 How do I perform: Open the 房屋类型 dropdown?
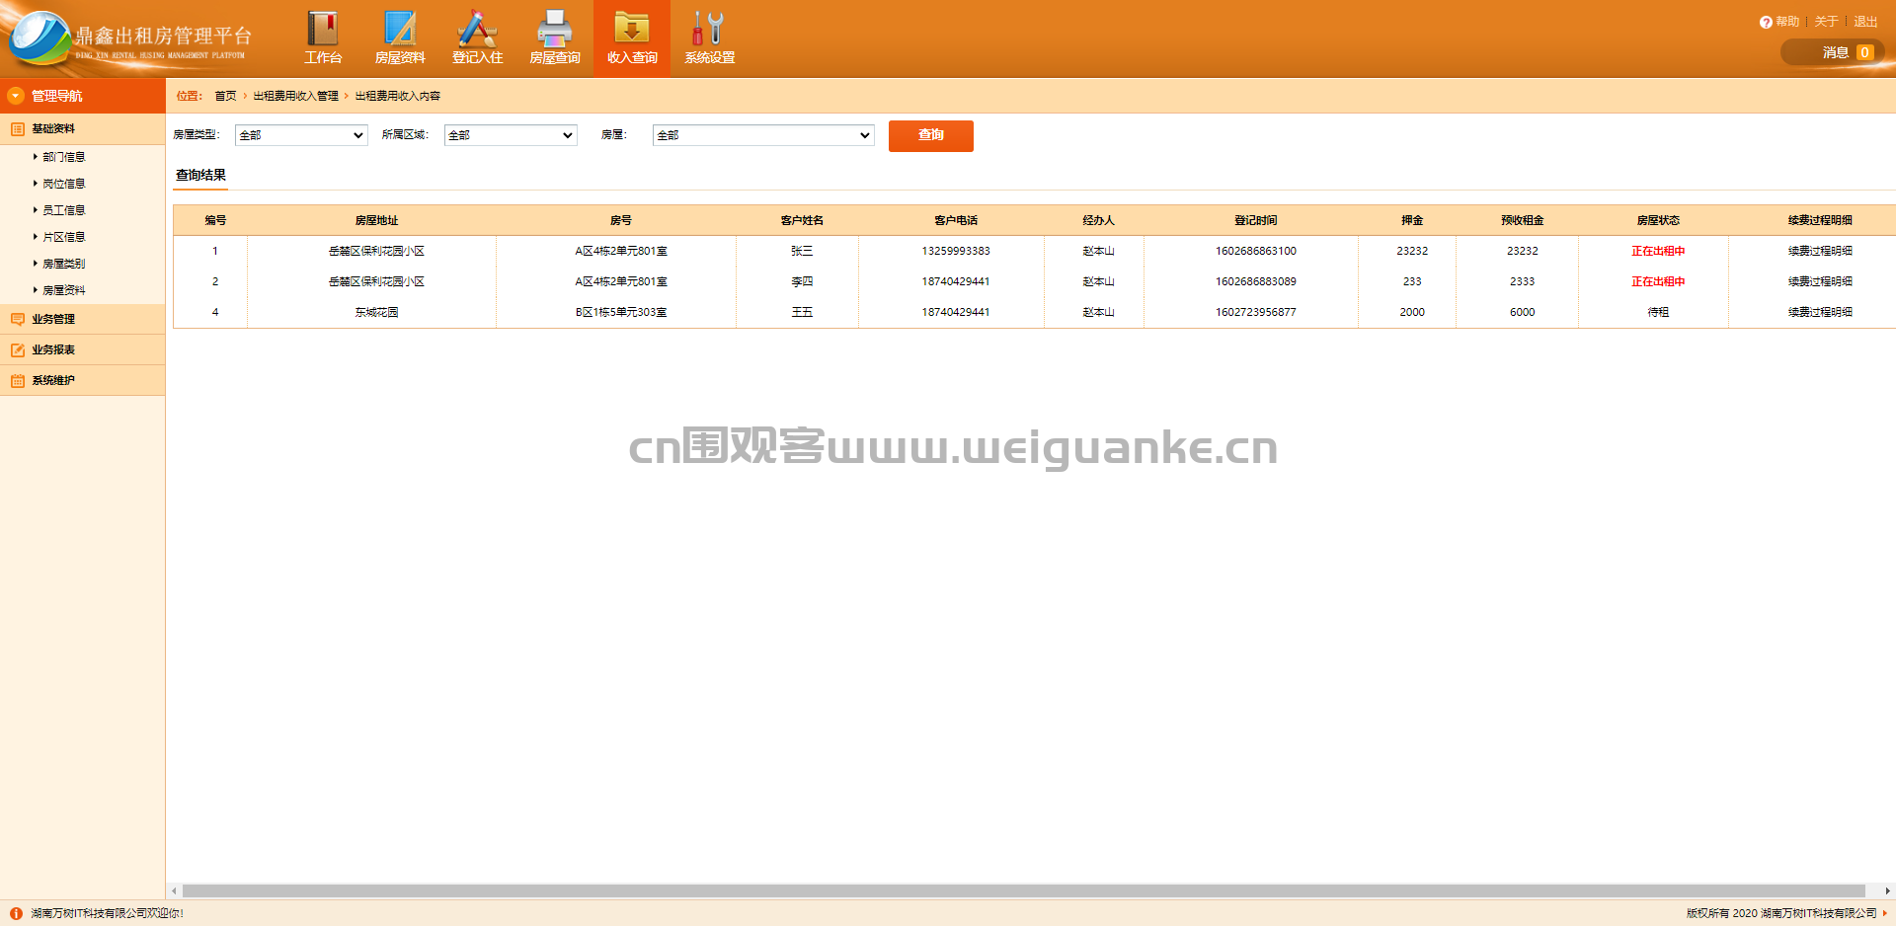pyautogui.click(x=301, y=135)
